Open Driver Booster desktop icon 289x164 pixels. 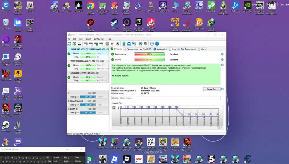[x=90, y=24]
